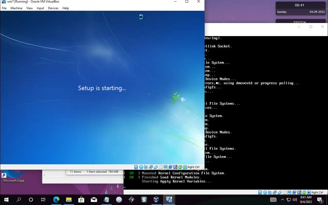
Task: Click the clock widget showing 08:41
Action: pyautogui.click(x=301, y=8)
